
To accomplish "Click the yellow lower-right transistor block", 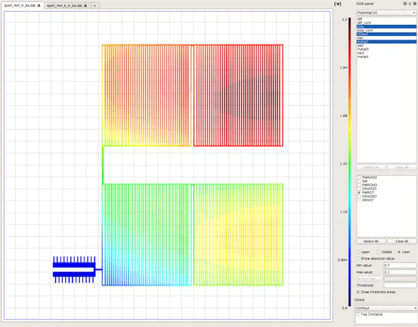I will click(x=238, y=235).
